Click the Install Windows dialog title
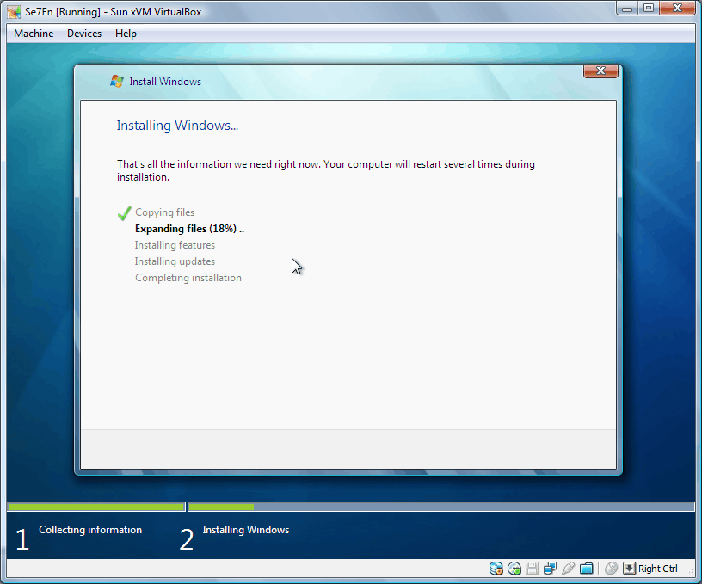Image resolution: width=702 pixels, height=584 pixels. tap(165, 82)
